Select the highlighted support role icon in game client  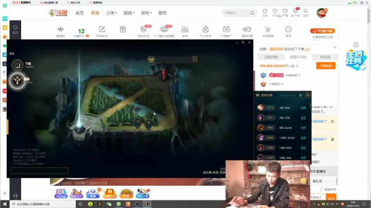pos(18,81)
